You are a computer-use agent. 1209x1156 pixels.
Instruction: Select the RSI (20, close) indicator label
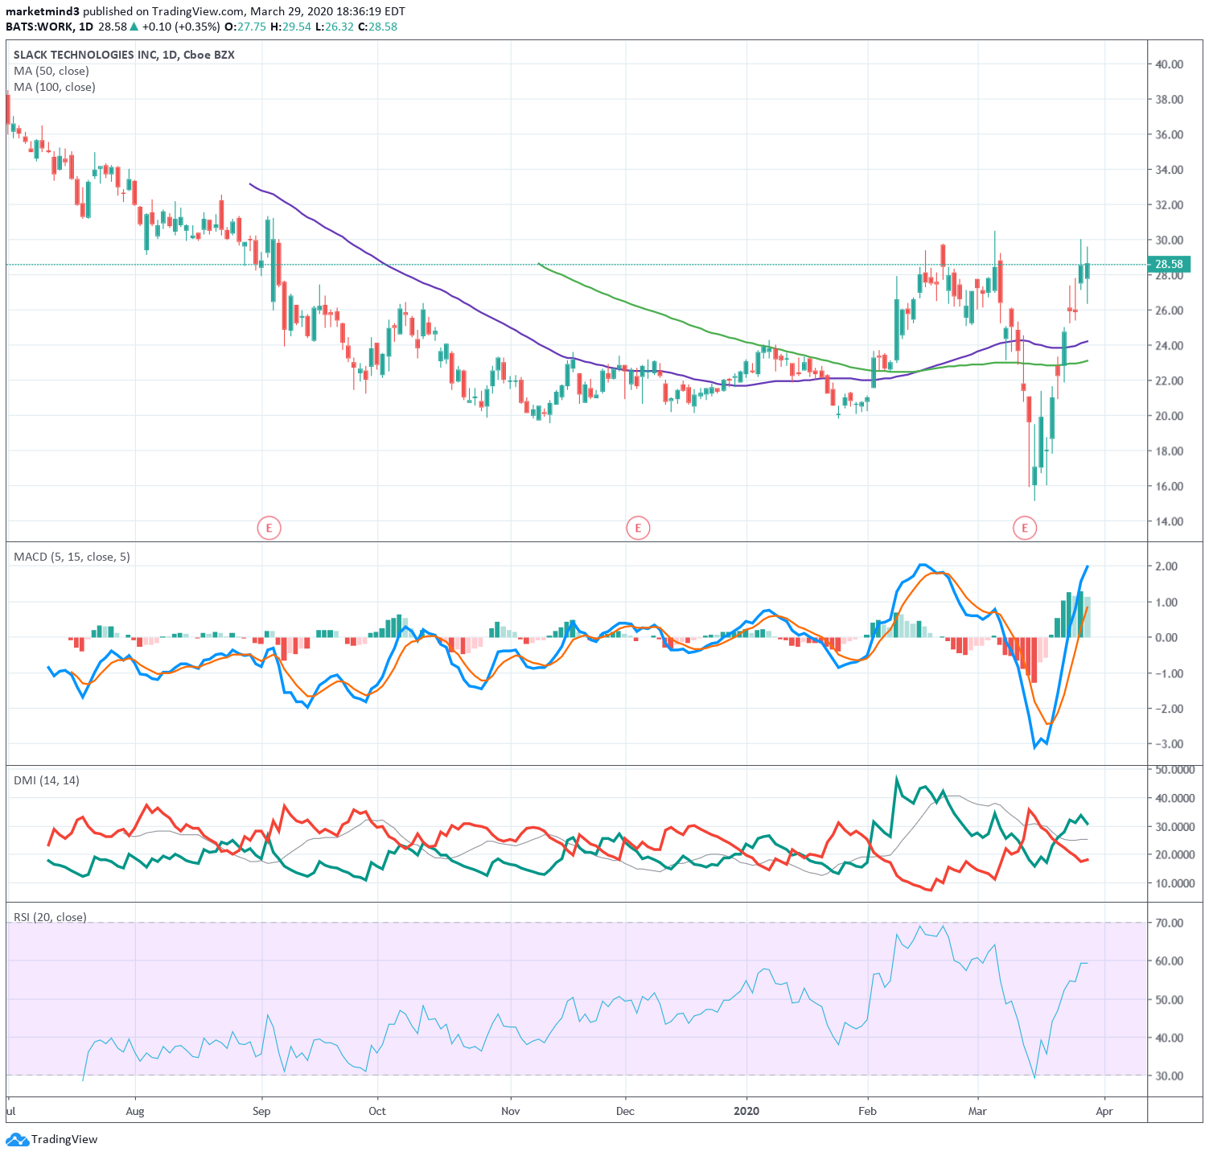pos(50,917)
